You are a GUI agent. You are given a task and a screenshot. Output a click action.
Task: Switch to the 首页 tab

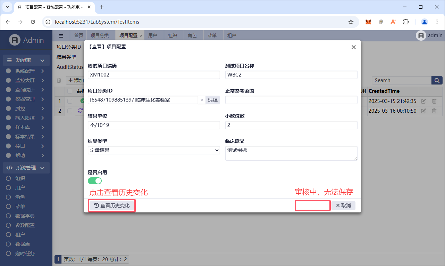79,35
